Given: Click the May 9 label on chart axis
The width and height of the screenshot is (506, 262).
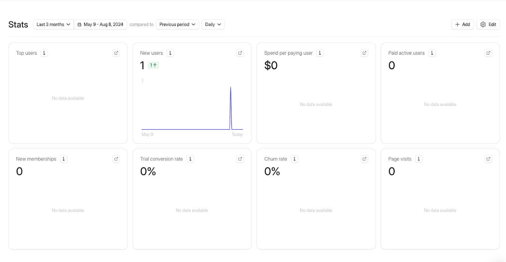Looking at the screenshot, I should click(x=147, y=134).
